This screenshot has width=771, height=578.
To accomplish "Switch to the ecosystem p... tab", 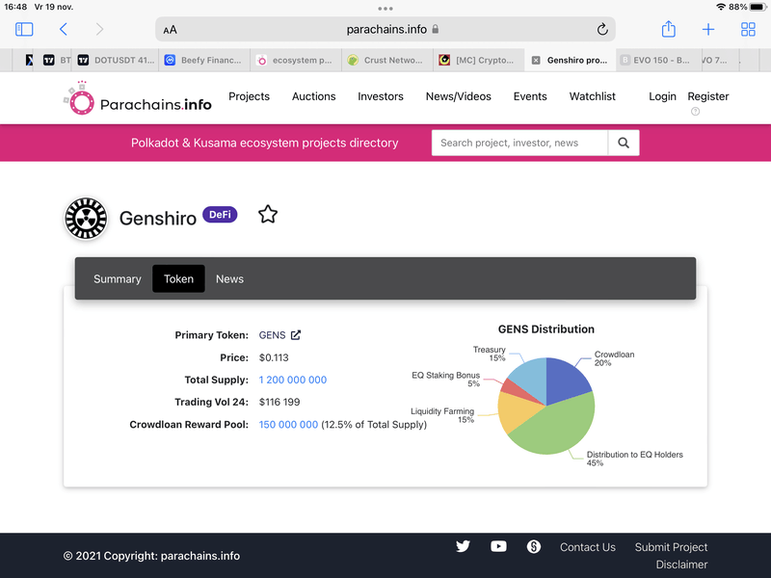I will (295, 60).
